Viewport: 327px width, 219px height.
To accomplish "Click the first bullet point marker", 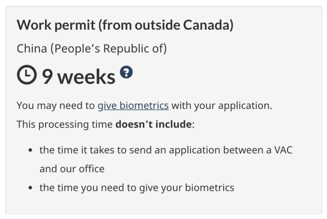I will point(30,150).
